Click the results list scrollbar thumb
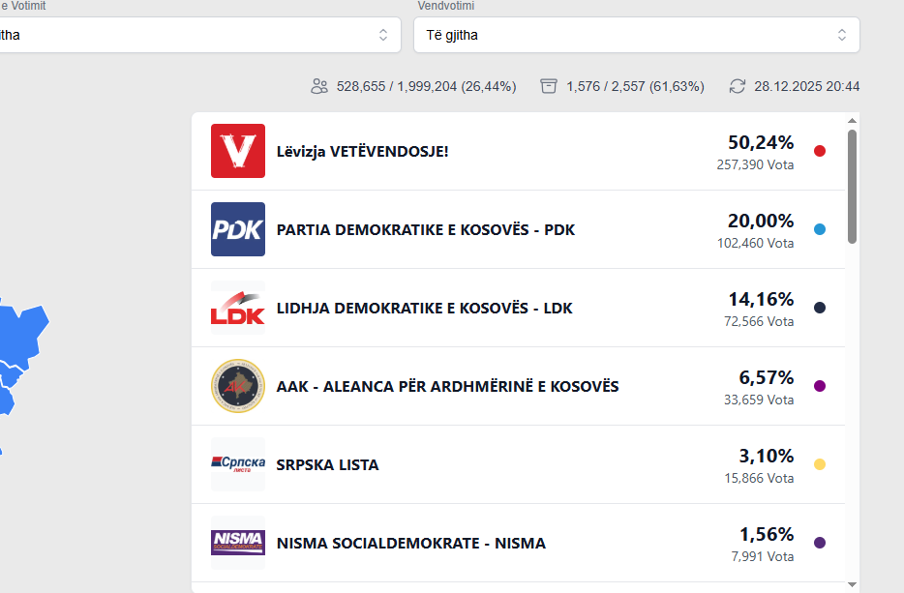 852,186
